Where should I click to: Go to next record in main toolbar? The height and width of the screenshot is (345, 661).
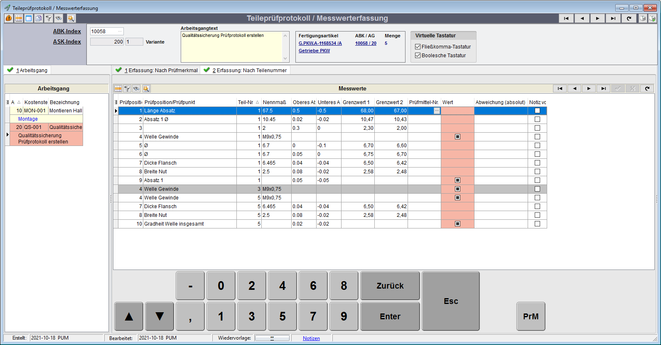[x=598, y=18]
